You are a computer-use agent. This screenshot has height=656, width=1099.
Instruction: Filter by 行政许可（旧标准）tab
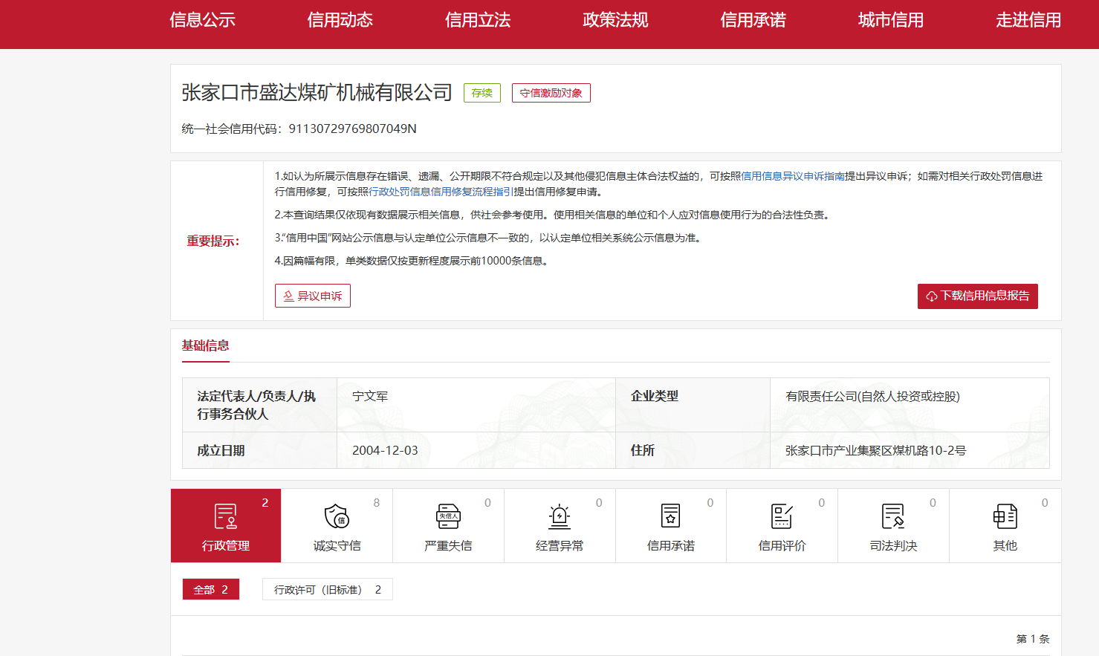[x=327, y=589]
